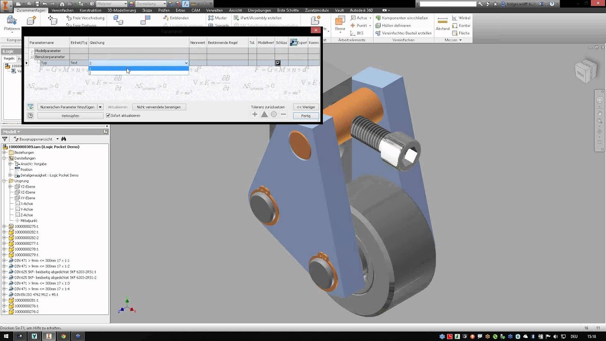606x341 pixels.
Task: Collapse the Benutzerparameter group
Action: [33, 57]
